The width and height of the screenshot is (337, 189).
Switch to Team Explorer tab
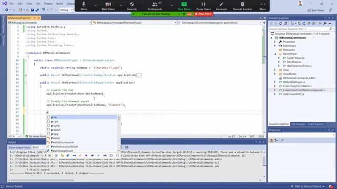316,124
